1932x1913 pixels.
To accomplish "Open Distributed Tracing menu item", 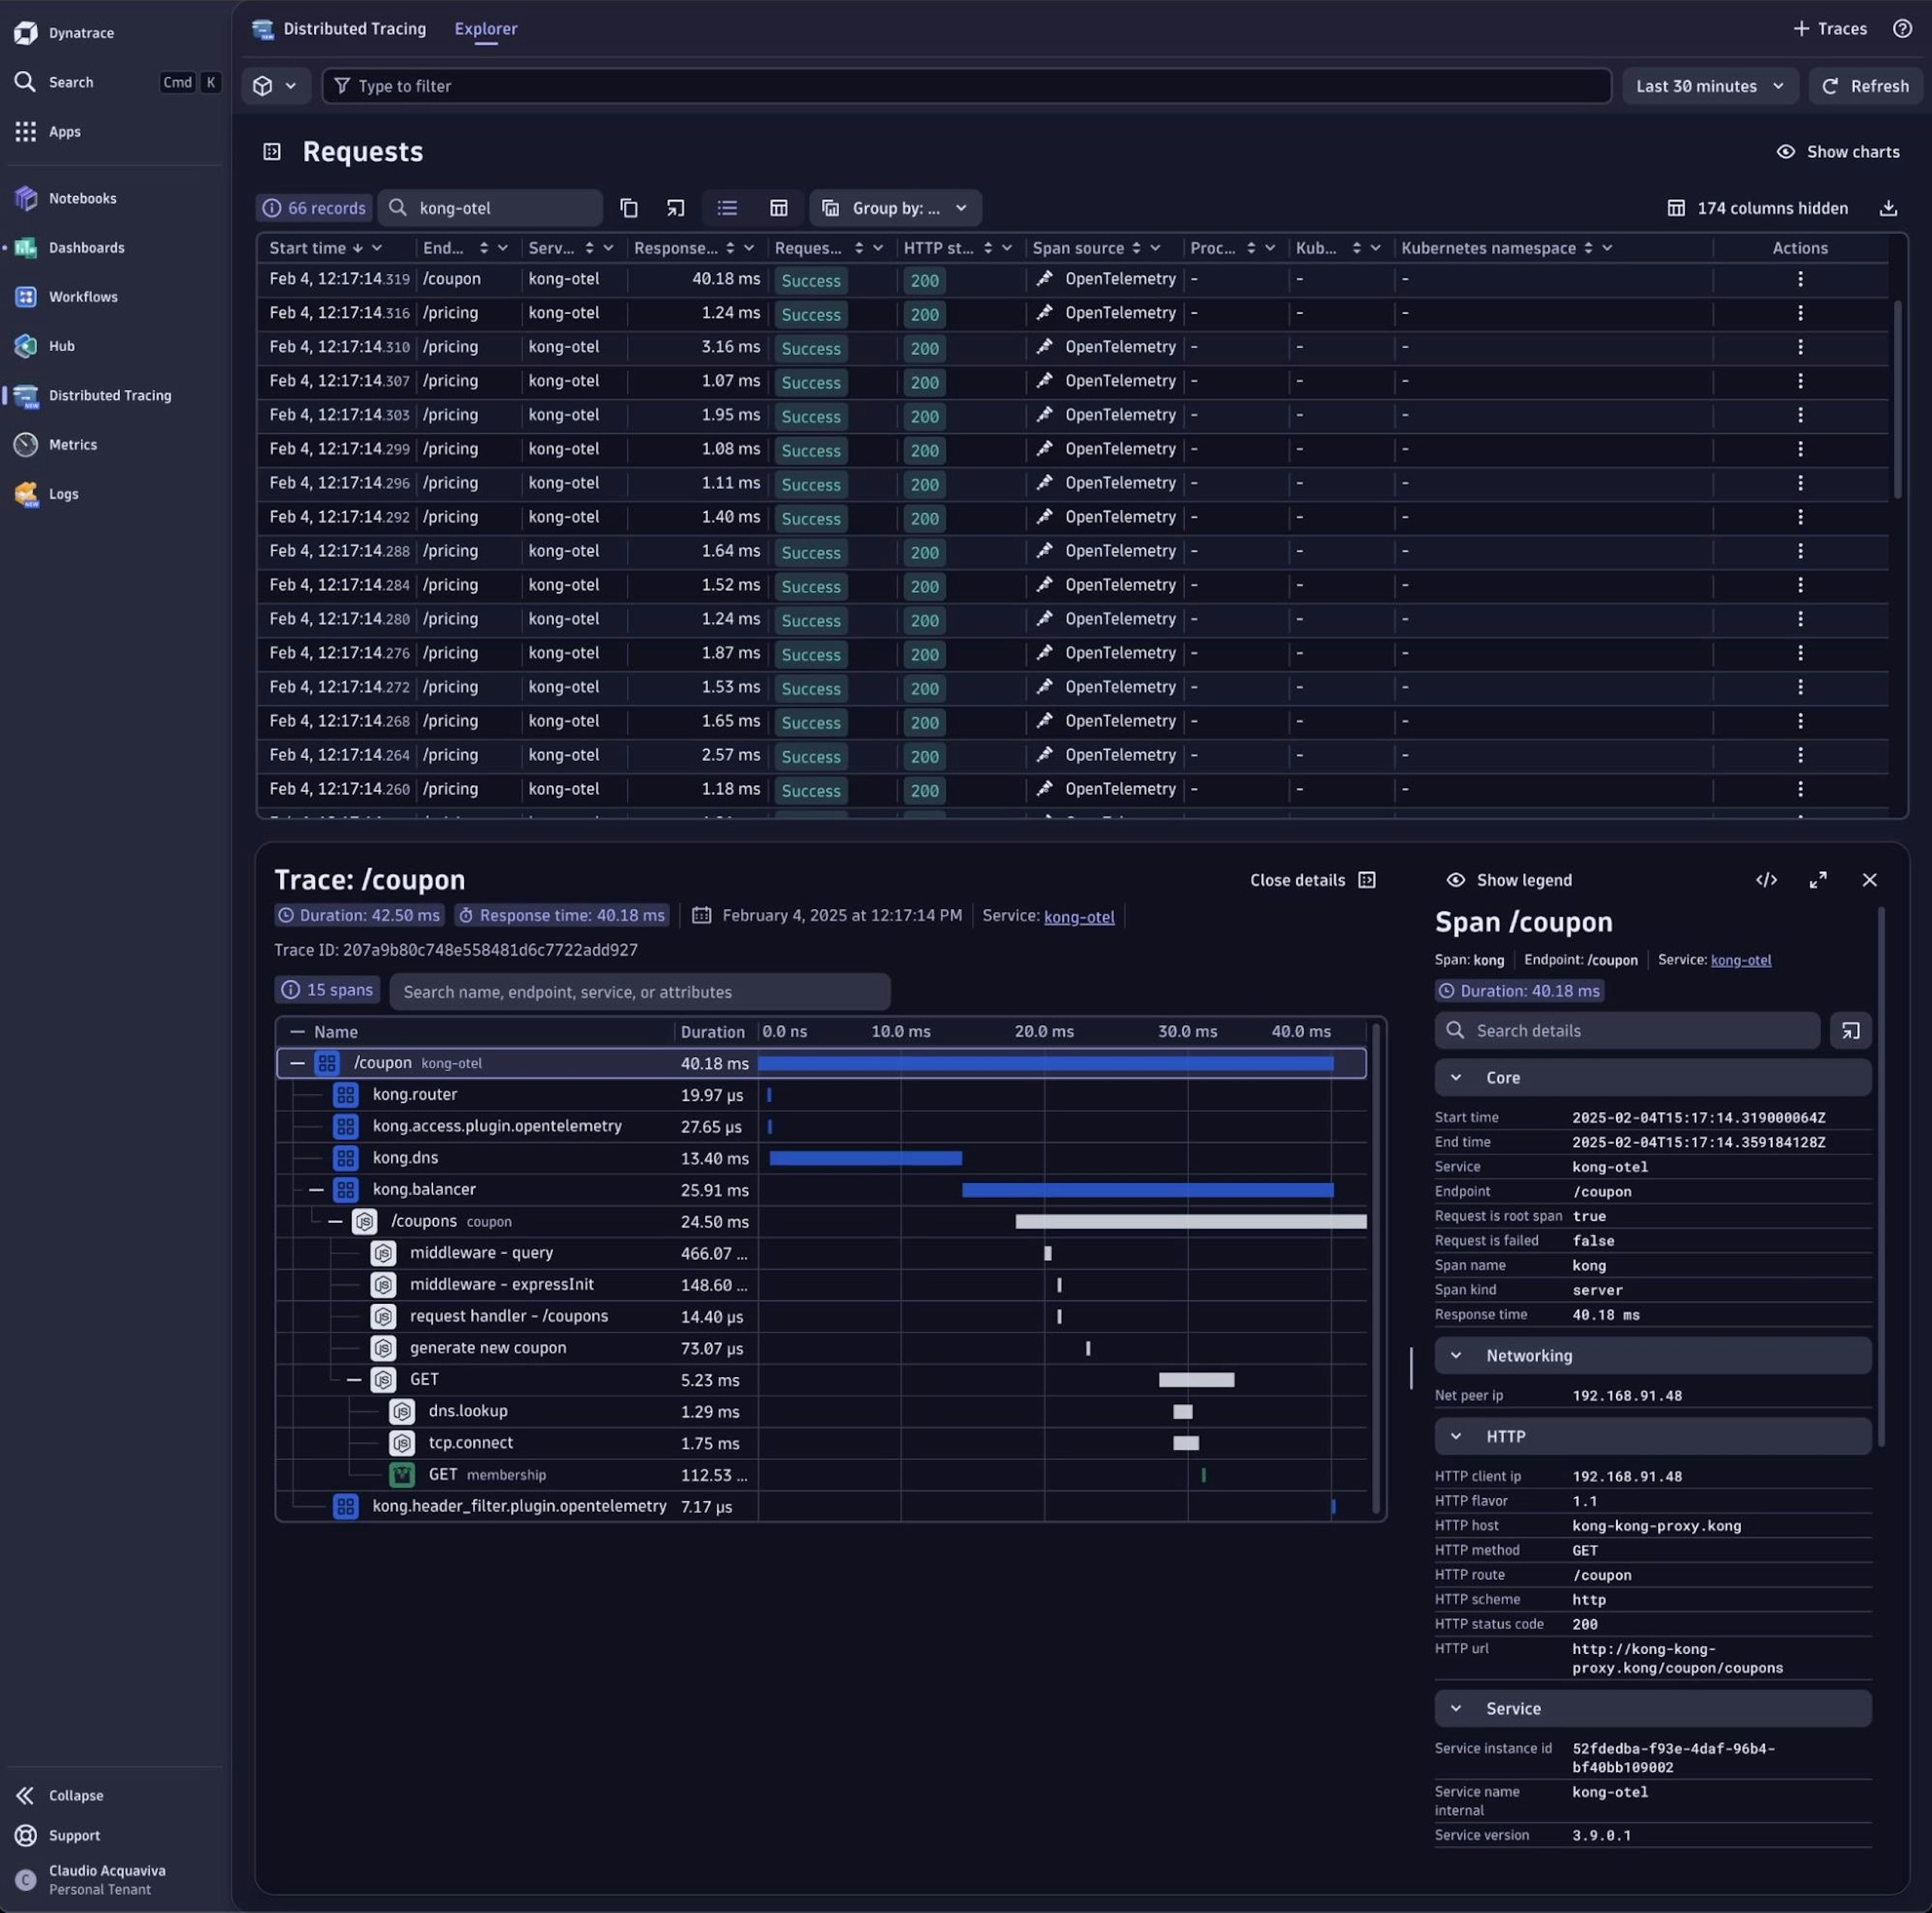I will click(x=110, y=395).
